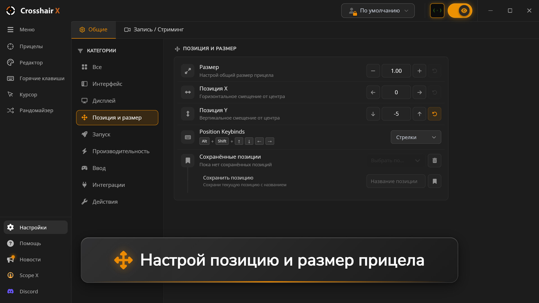This screenshot has width=539, height=303.
Task: Select the Производительность category
Action: pos(117,151)
